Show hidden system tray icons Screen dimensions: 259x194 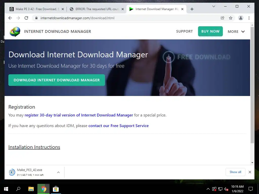pyautogui.click(x=208, y=189)
